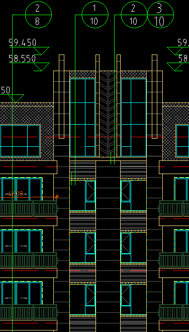Select the detail callout bubble 2 over 10

[134, 15]
